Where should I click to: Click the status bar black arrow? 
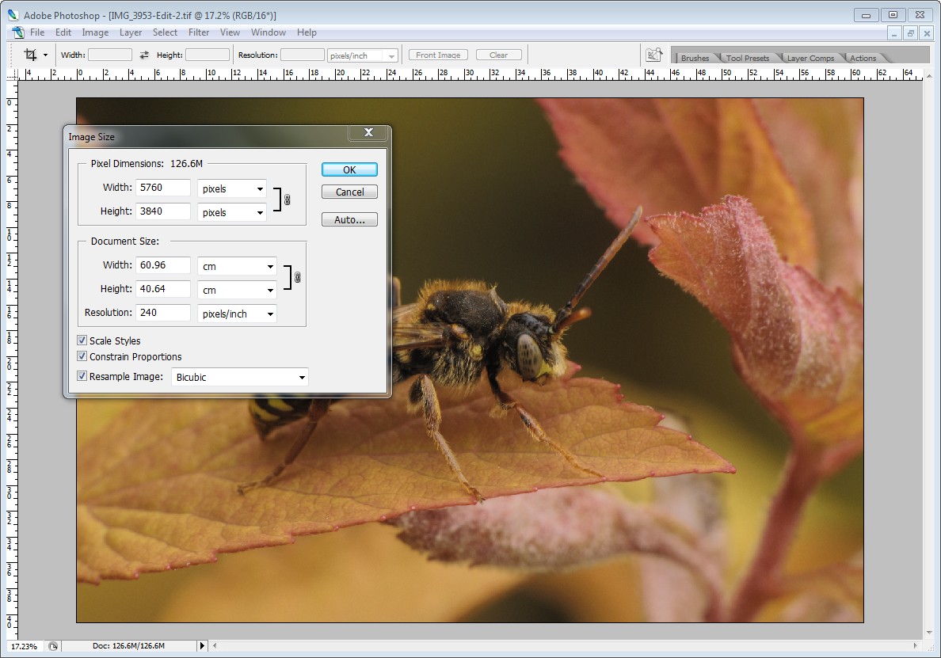coord(202,646)
